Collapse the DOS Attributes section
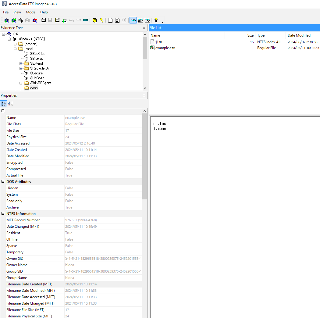 pos(3,181)
